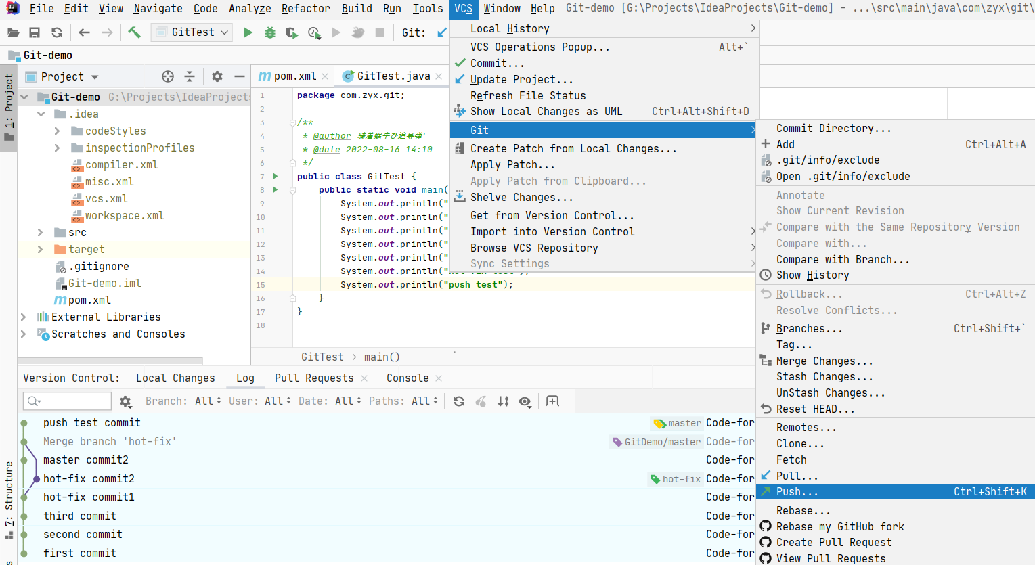Select 'push test commit' log row

pos(386,423)
